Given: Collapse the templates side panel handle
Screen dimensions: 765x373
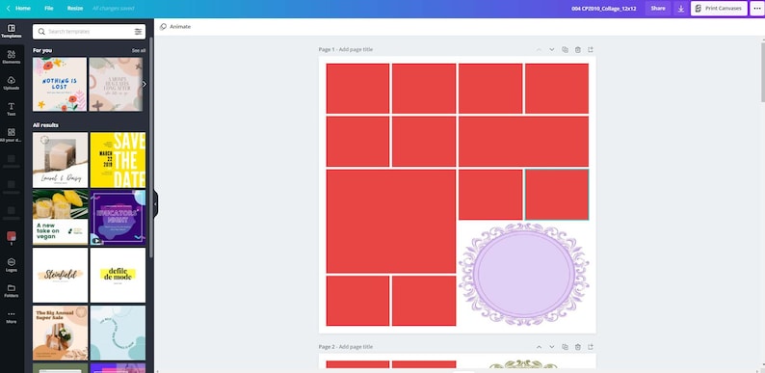Looking at the screenshot, I should 156,204.
